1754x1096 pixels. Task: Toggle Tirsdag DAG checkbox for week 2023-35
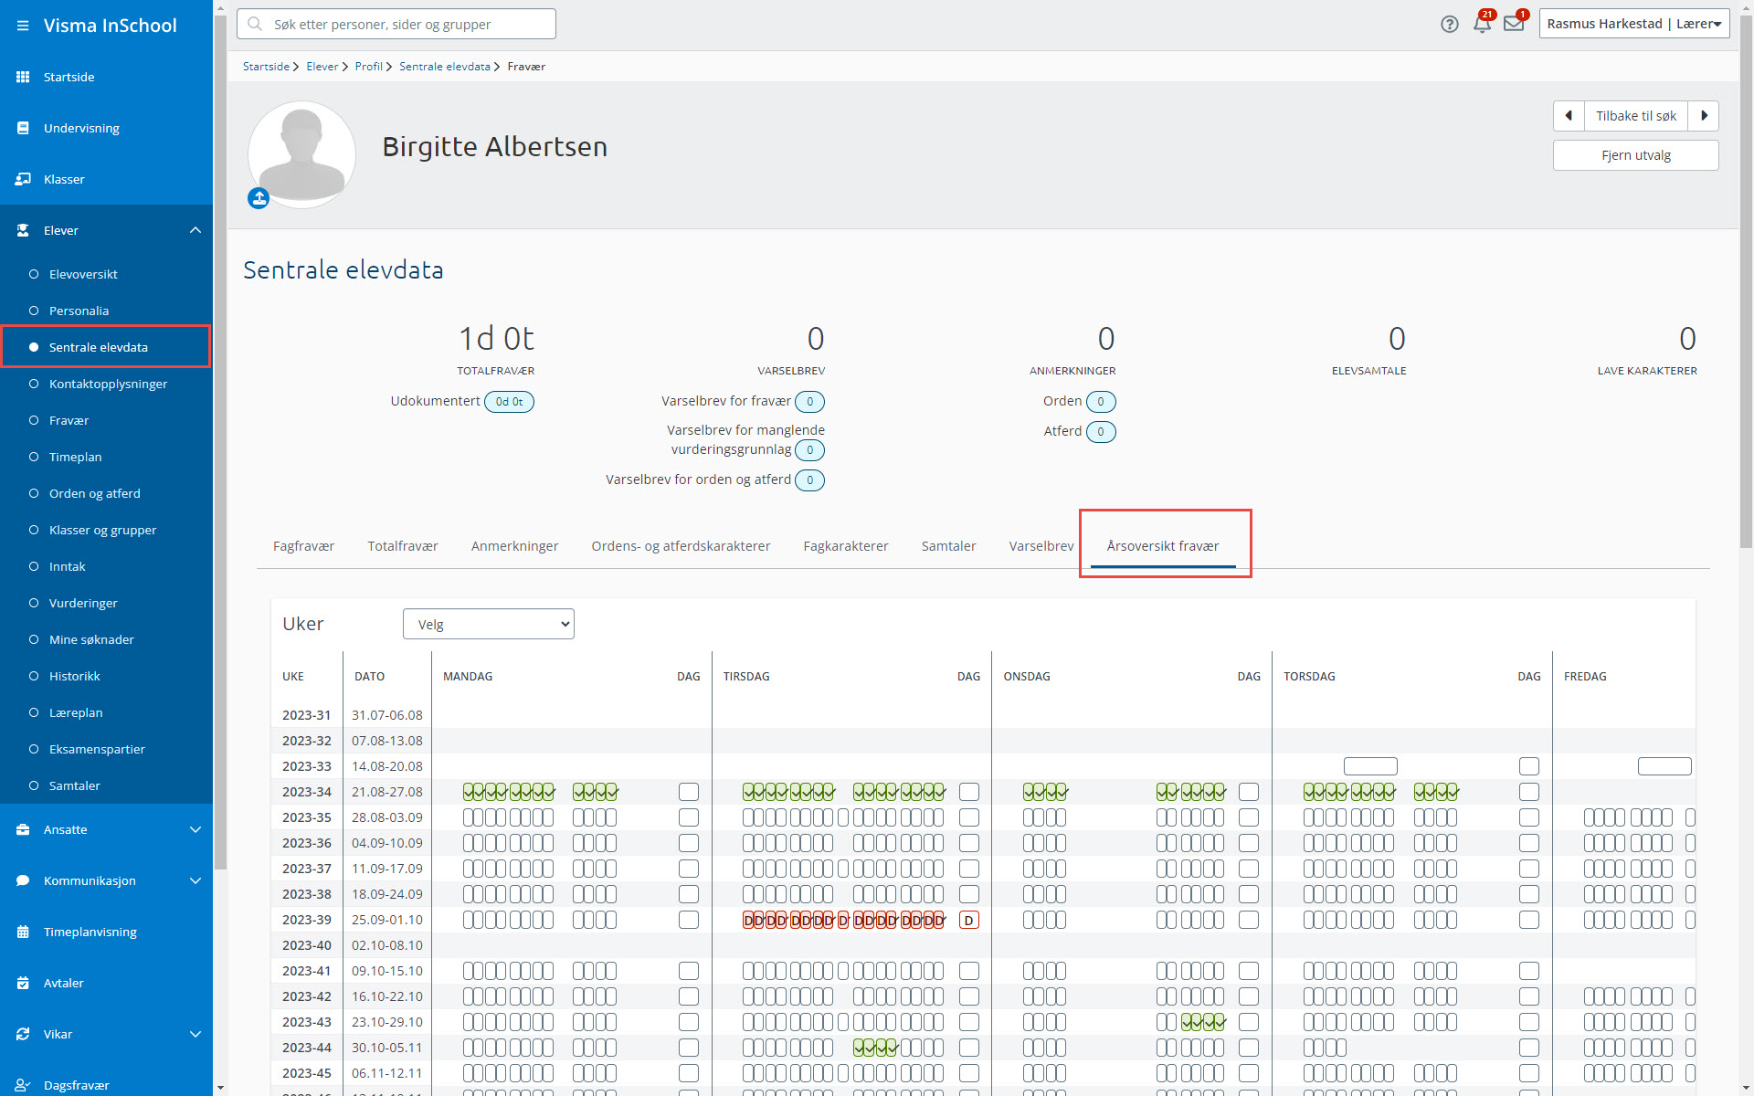969,817
